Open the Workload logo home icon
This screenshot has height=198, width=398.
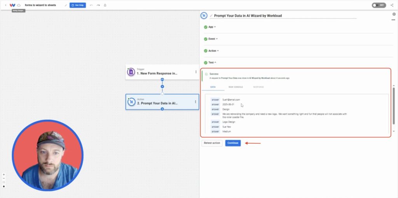point(12,5)
